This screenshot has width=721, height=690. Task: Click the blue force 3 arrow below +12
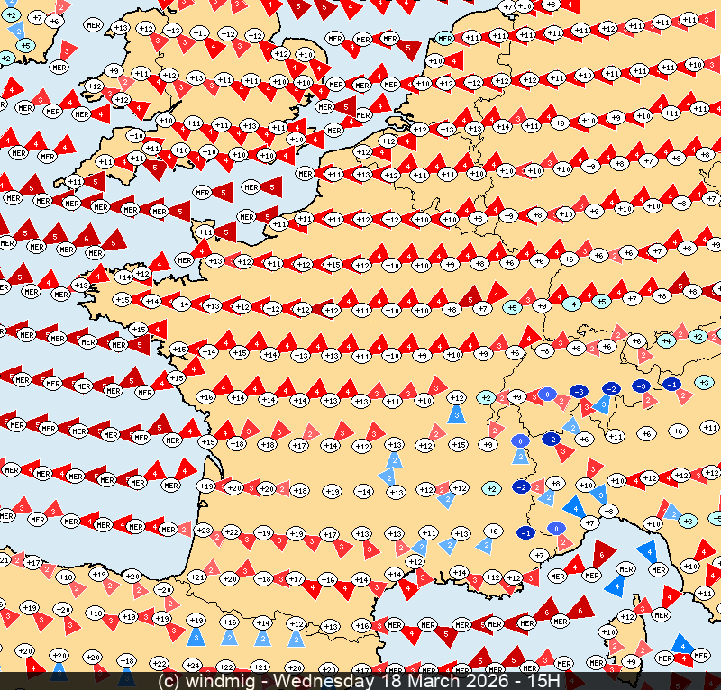(x=457, y=414)
